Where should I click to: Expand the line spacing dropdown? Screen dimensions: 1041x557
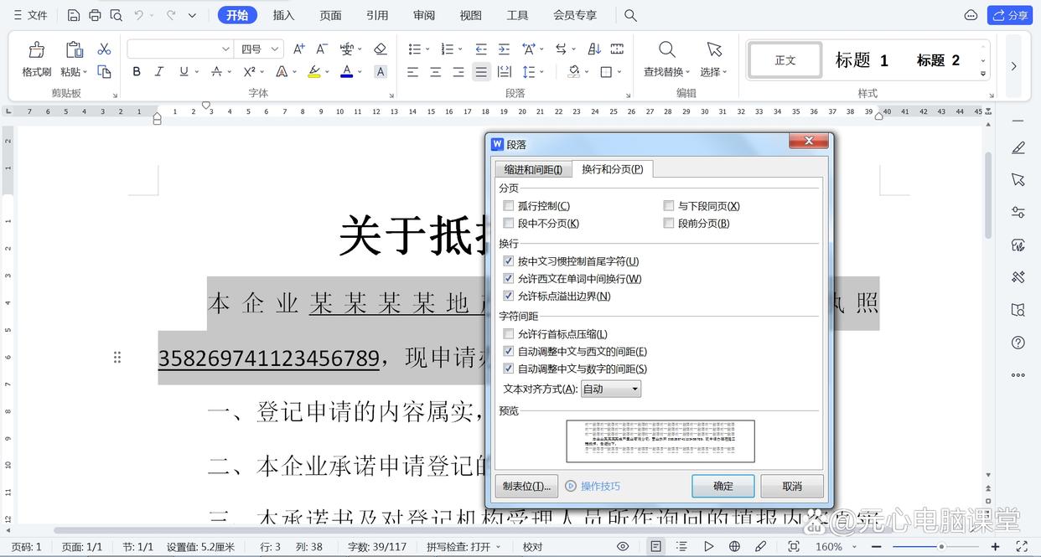542,72
